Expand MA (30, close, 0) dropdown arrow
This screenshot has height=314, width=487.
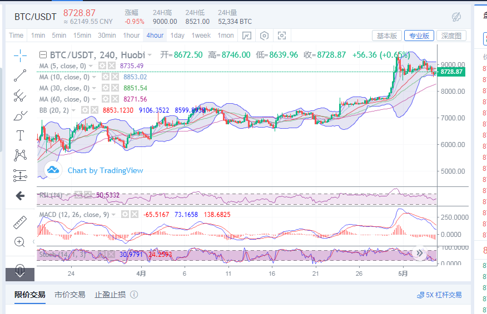[x=94, y=88]
